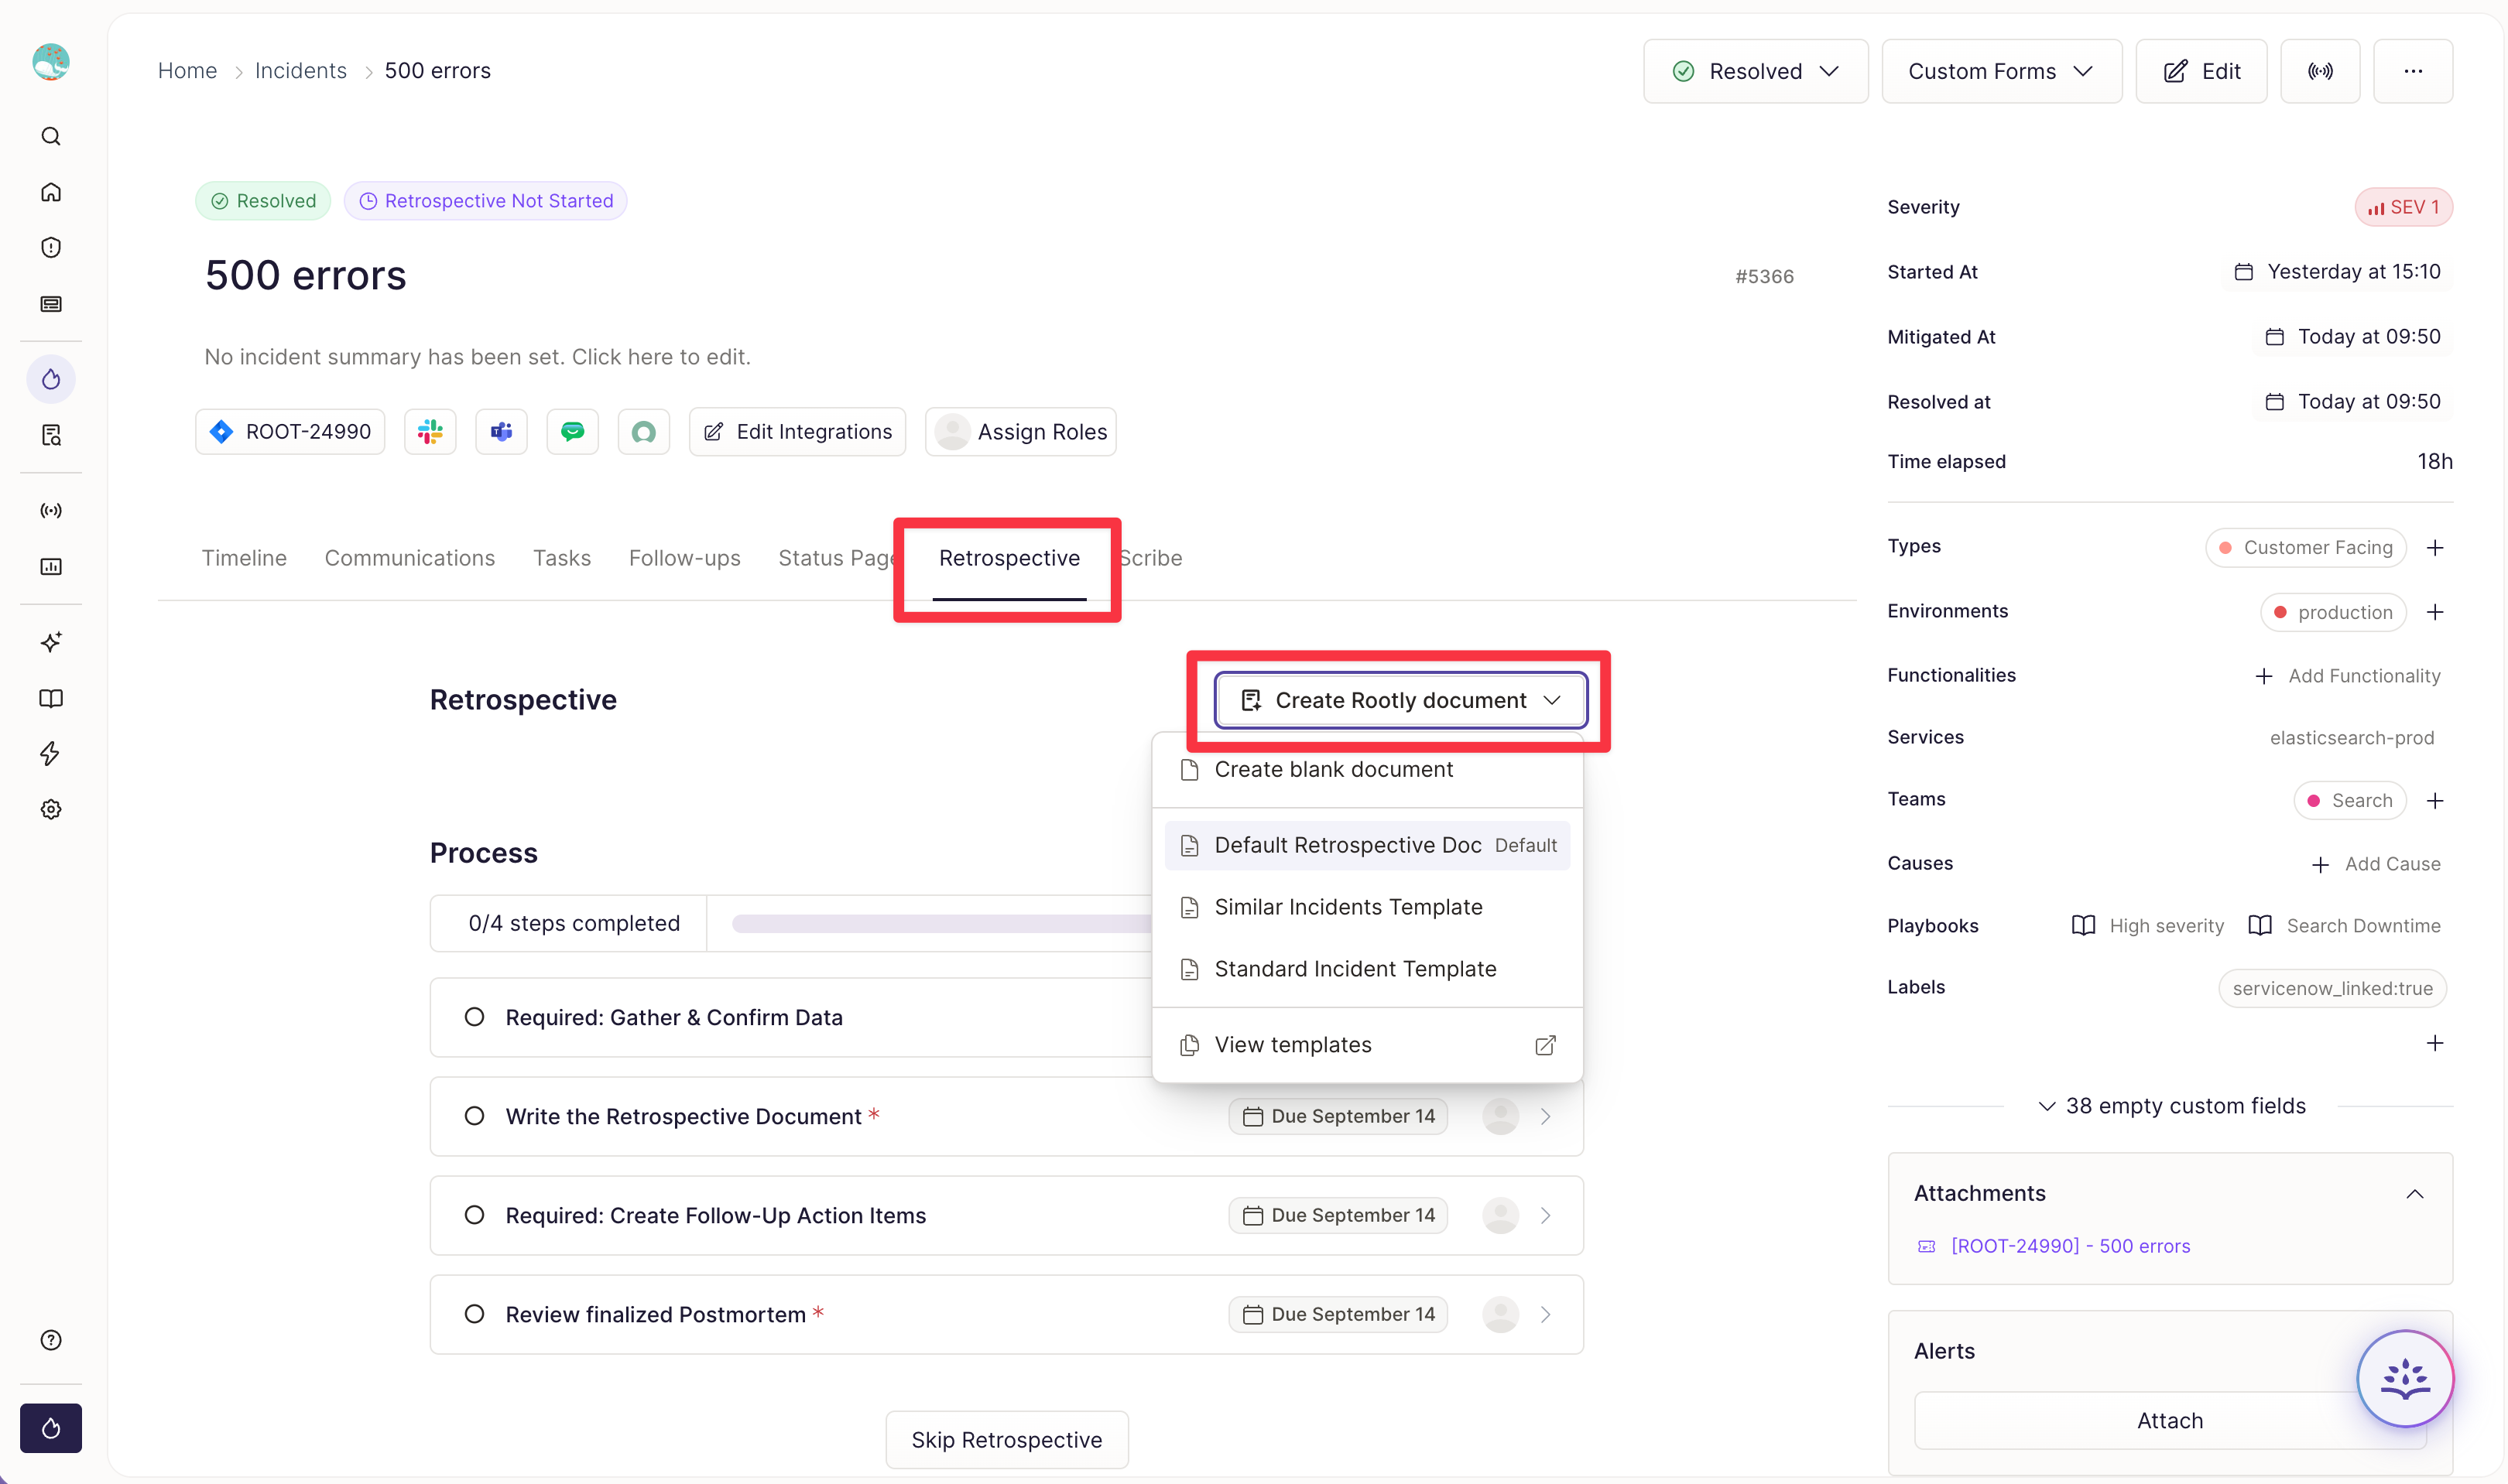Collapse the Attachments section
Viewport: 2508px width, 1484px height.
[2415, 1194]
